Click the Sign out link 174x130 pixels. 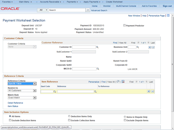pyautogui.click(x=167, y=6)
